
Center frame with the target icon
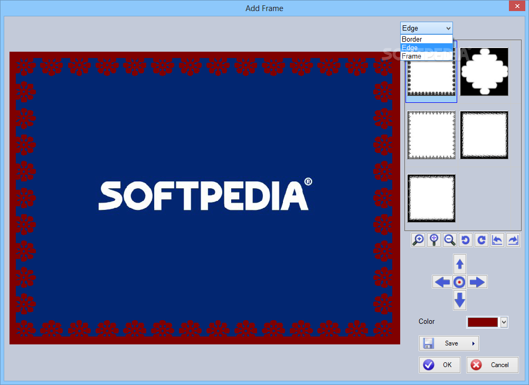pos(459,282)
